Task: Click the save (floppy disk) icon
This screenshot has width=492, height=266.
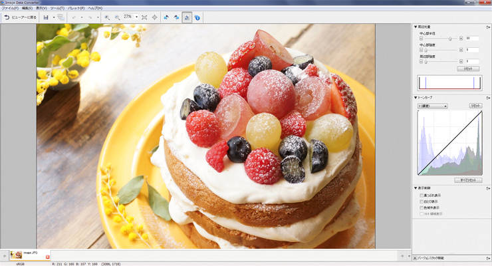Action: pos(46,17)
